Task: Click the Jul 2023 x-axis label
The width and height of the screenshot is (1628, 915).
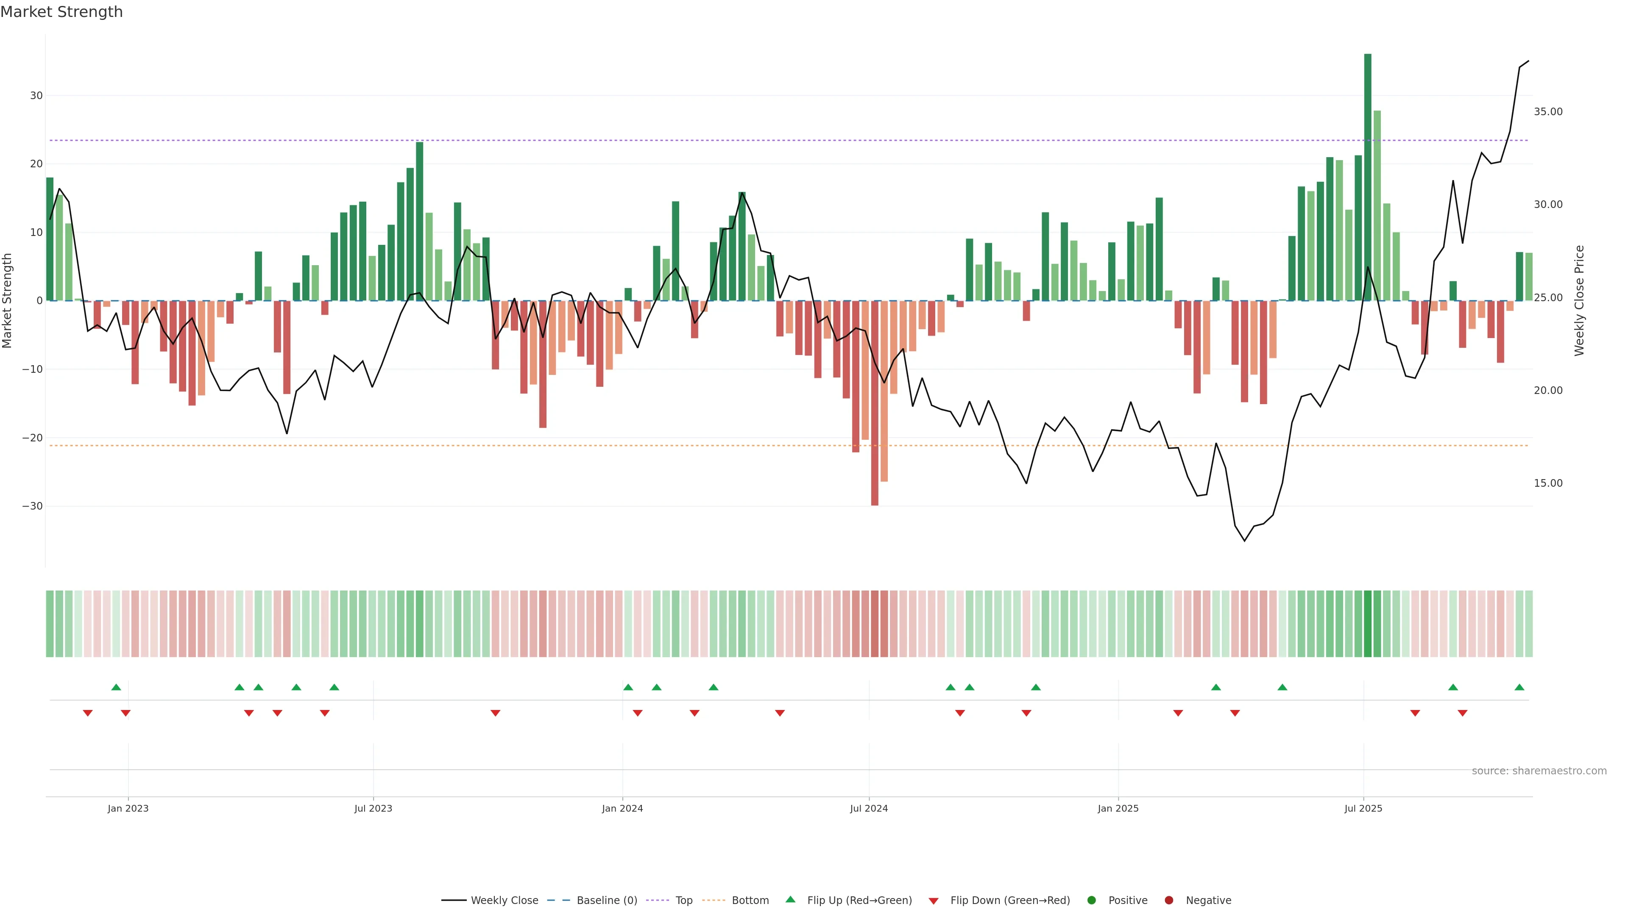Action: [x=373, y=808]
